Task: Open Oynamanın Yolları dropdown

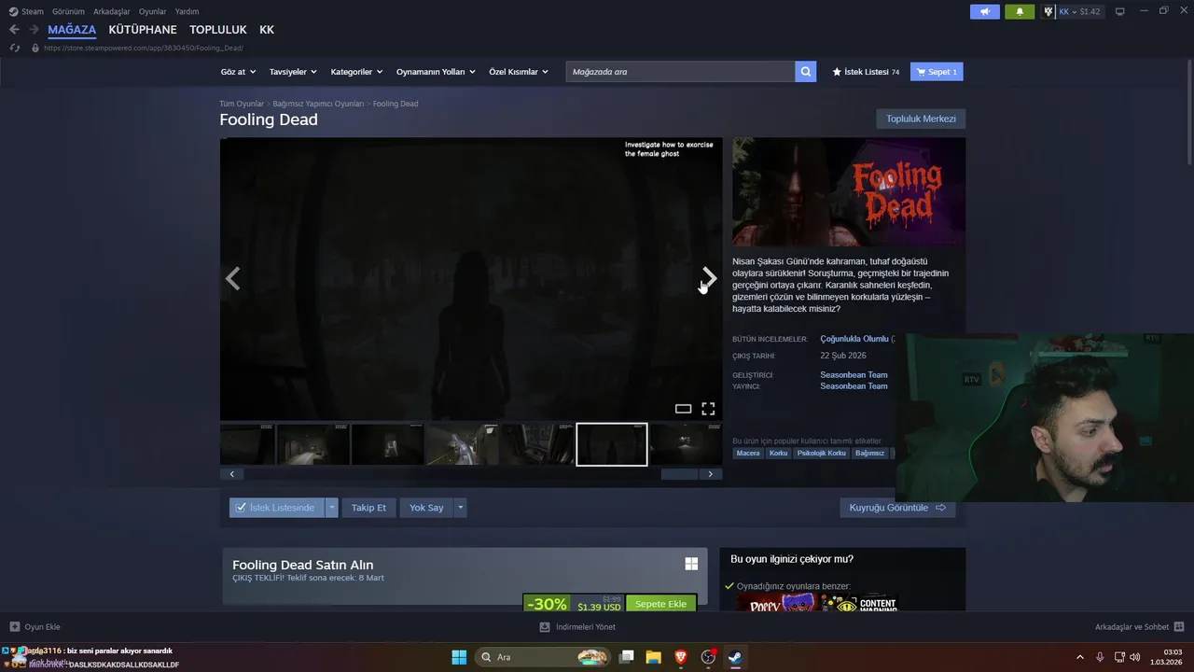Action: tap(436, 72)
